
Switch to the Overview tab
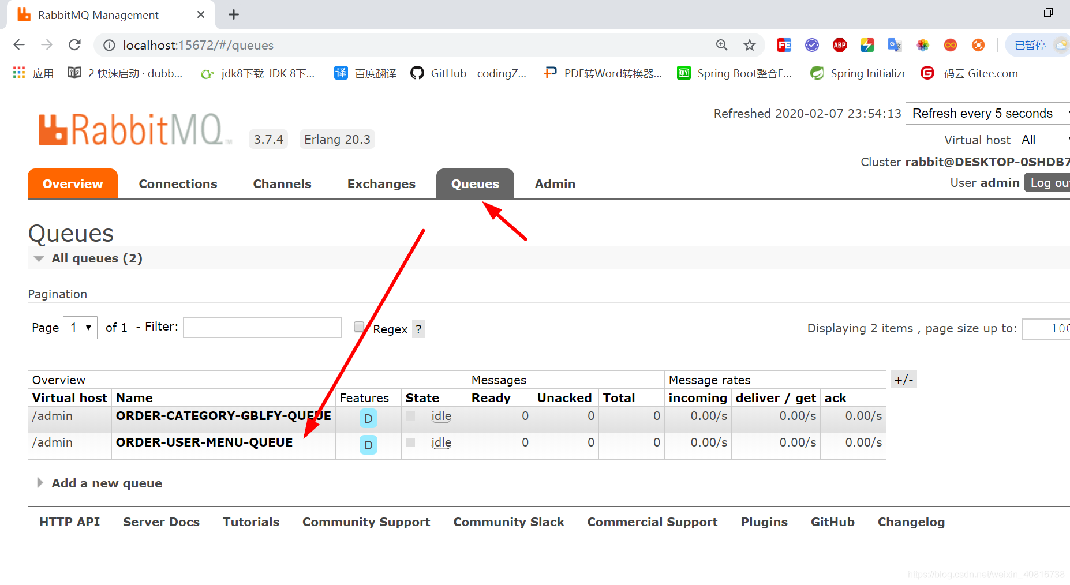point(73,184)
